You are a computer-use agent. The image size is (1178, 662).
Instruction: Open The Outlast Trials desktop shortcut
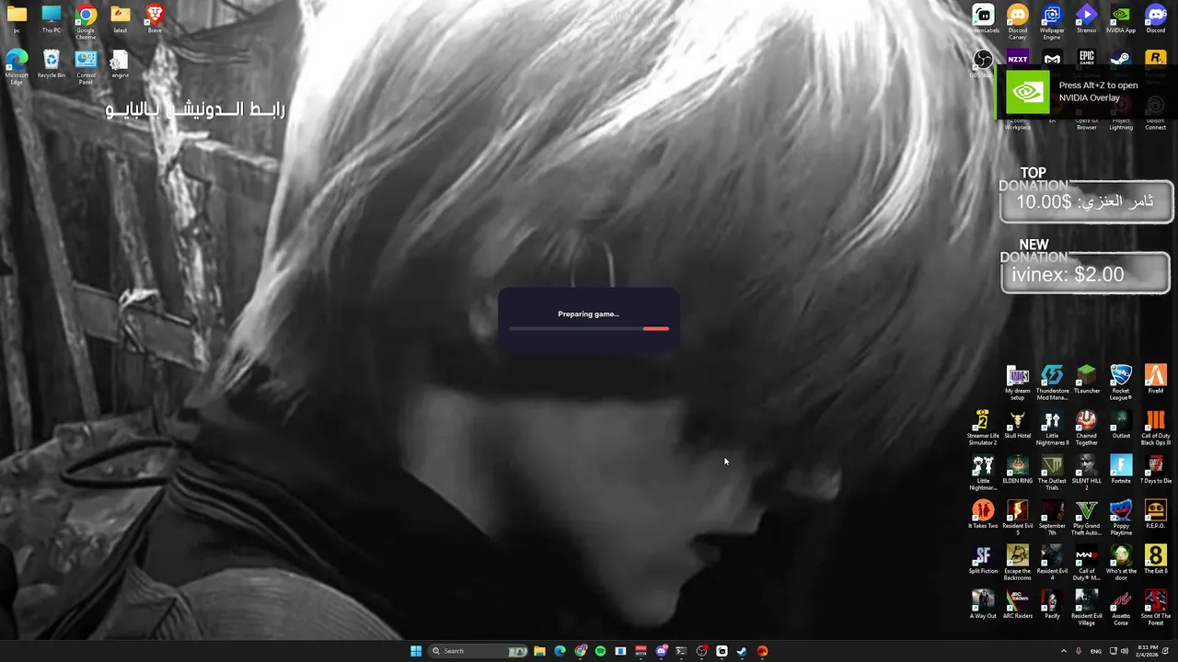point(1052,473)
